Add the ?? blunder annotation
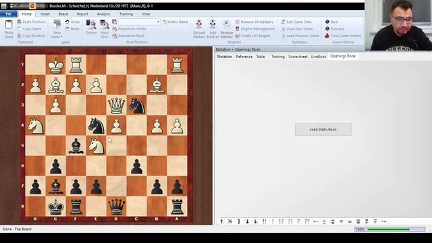This screenshot has width=432, height=243. (307, 221)
